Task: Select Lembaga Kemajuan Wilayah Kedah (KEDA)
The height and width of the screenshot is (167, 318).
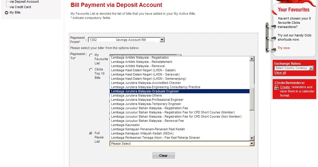Action: (180, 134)
